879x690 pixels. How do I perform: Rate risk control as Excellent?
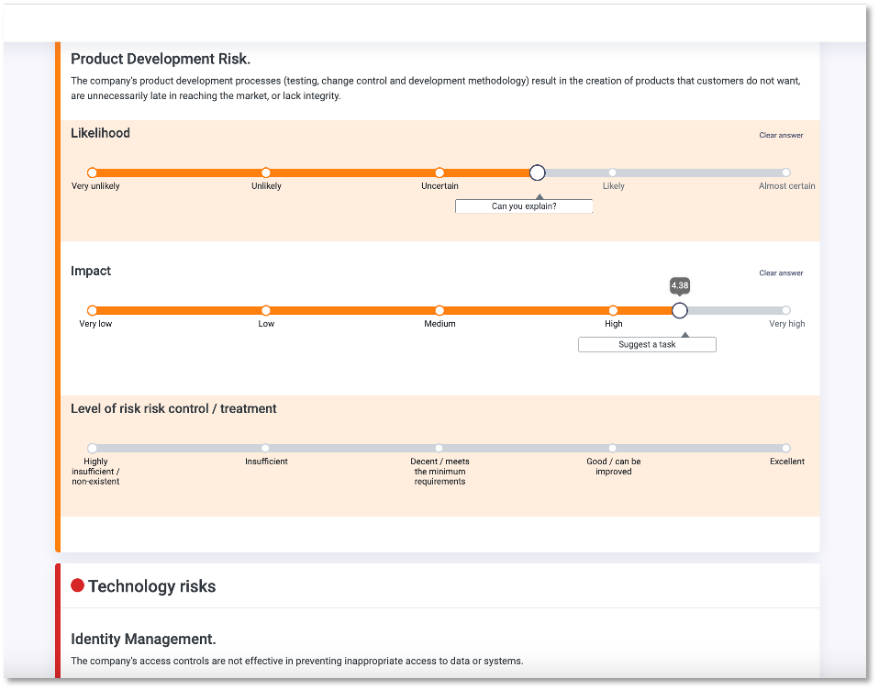click(x=786, y=448)
